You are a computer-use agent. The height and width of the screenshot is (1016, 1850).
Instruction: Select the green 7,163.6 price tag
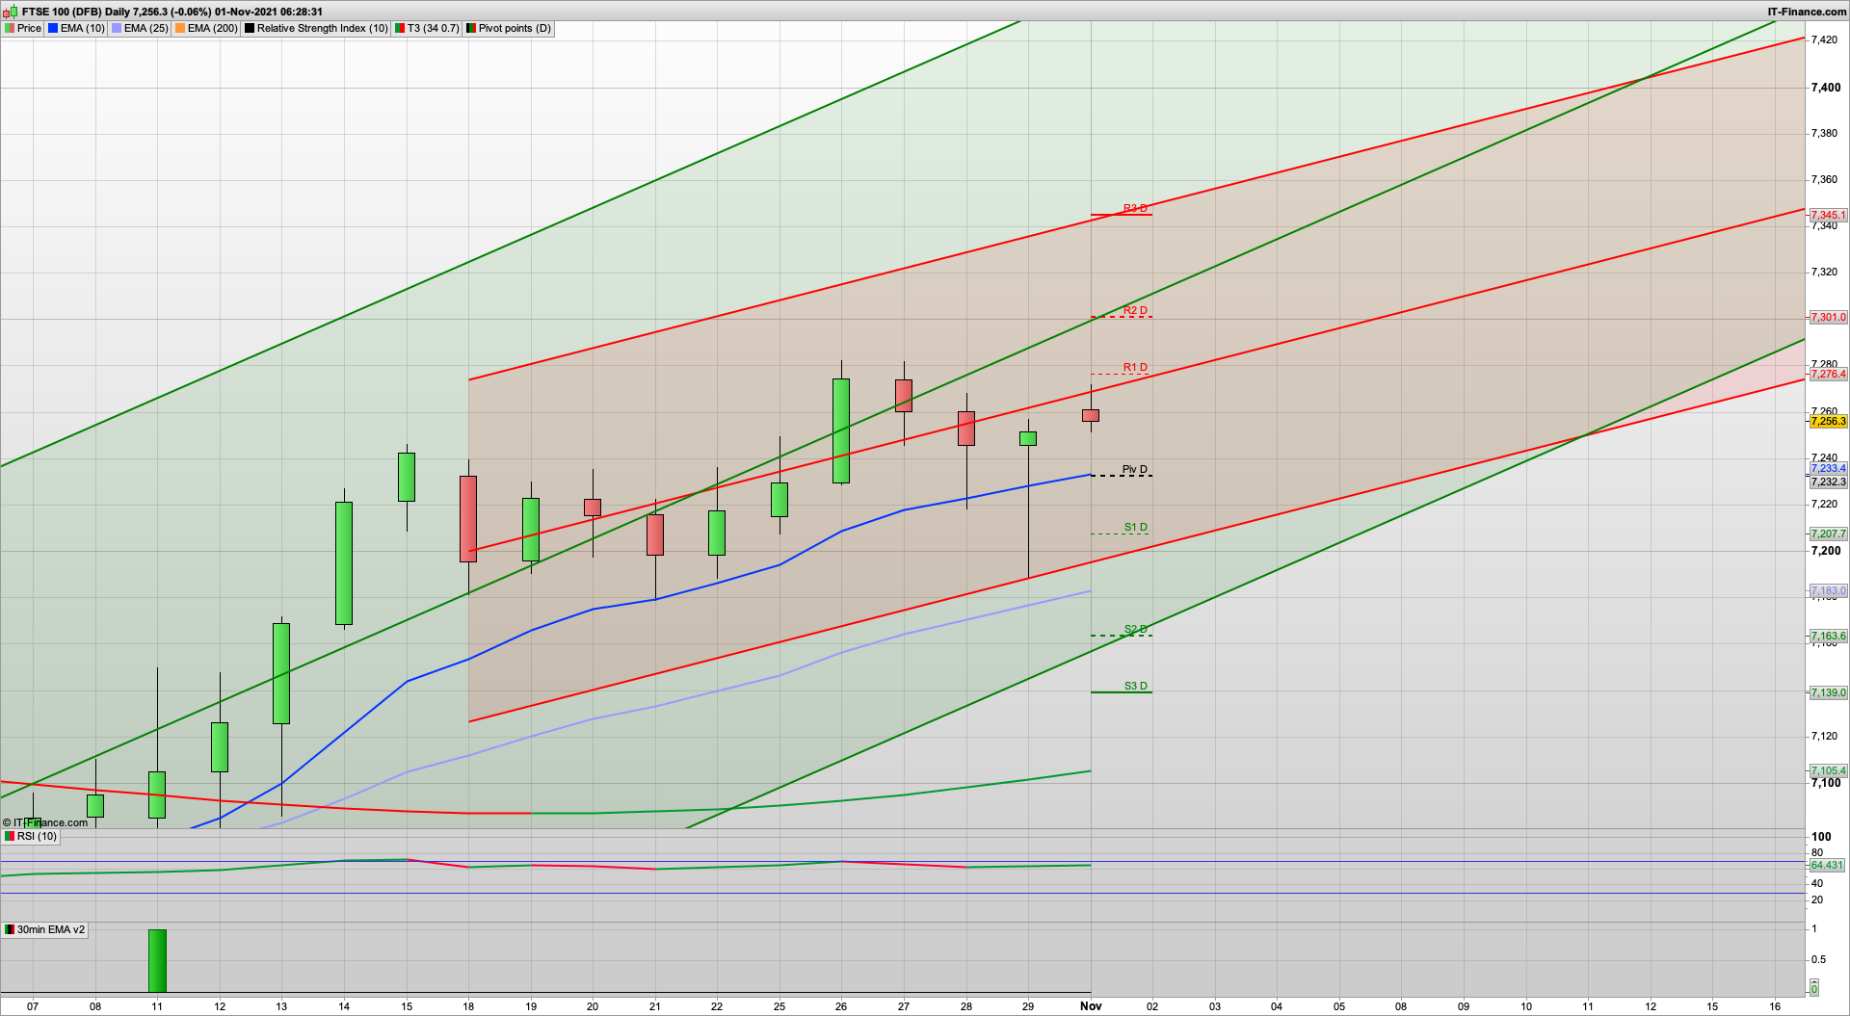click(1828, 636)
